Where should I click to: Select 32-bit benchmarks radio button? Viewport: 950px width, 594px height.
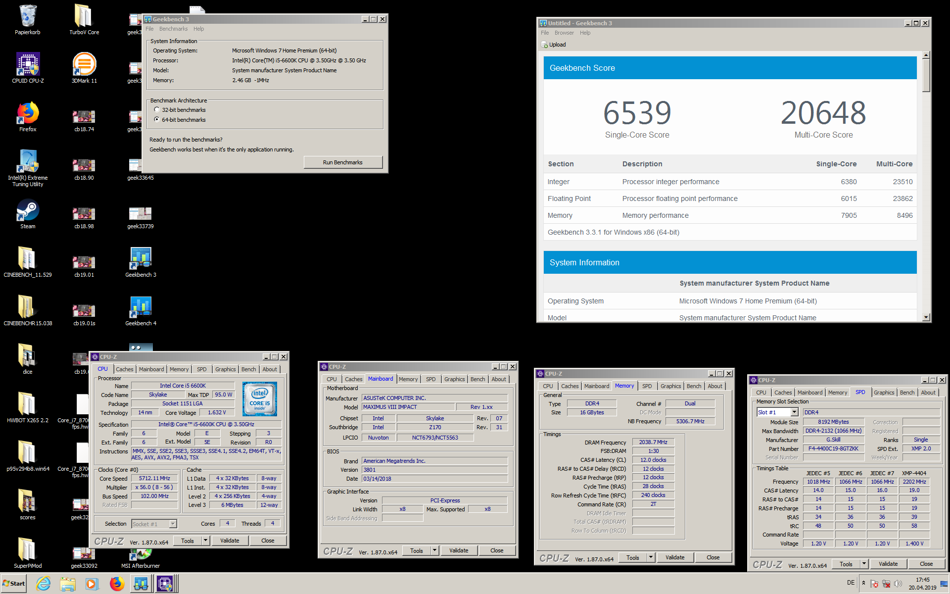157,110
